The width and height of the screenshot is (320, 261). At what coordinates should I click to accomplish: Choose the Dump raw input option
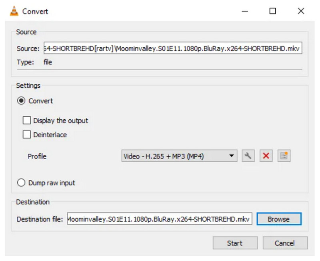point(21,183)
